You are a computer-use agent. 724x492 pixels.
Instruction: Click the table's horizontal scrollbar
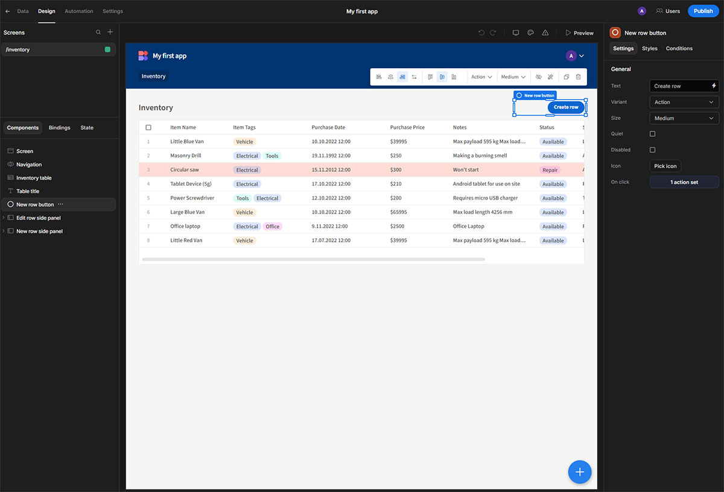click(313, 259)
